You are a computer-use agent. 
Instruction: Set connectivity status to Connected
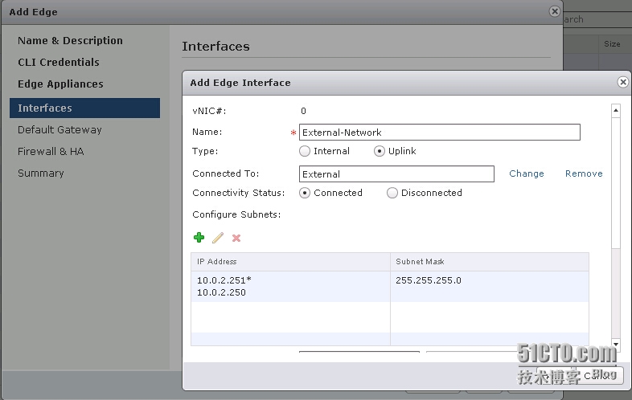[x=305, y=193]
